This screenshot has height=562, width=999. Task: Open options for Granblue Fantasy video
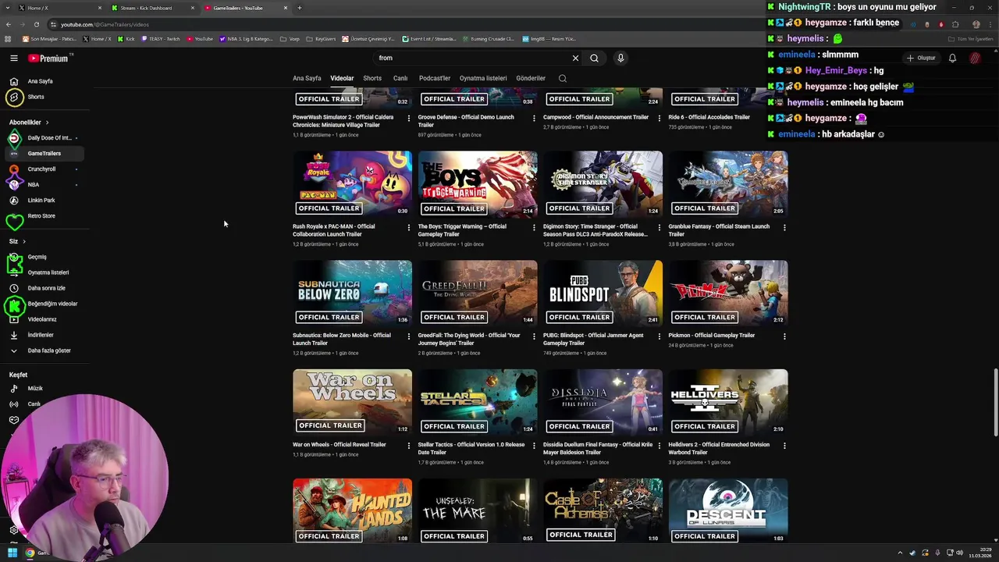point(784,228)
